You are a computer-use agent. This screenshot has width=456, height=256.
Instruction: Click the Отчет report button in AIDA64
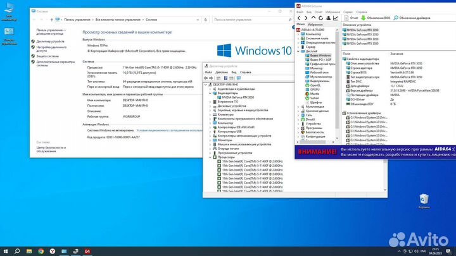[x=351, y=18]
